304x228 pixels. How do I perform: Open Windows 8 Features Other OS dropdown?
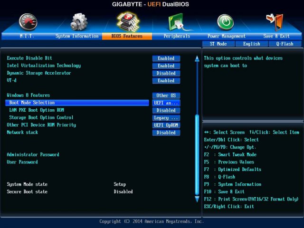166,95
